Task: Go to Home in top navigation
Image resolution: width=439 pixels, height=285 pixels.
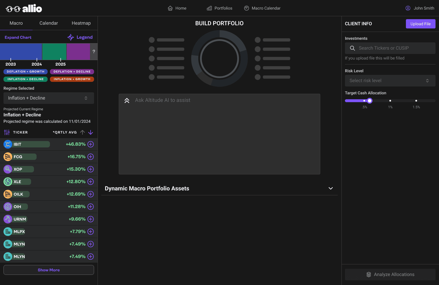Action: tap(177, 8)
